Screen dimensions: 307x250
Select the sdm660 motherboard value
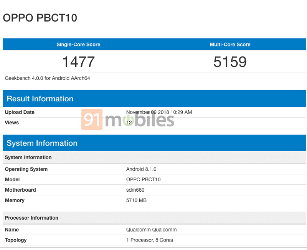(x=135, y=190)
